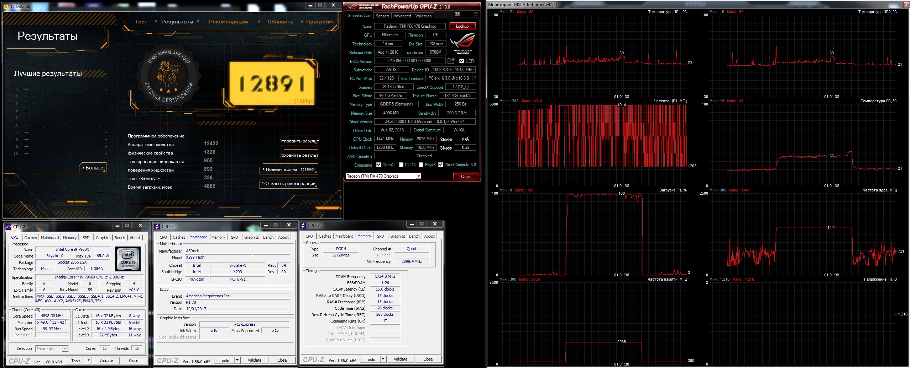Click Validate in the Memory window of CPU-Z

(x=401, y=359)
